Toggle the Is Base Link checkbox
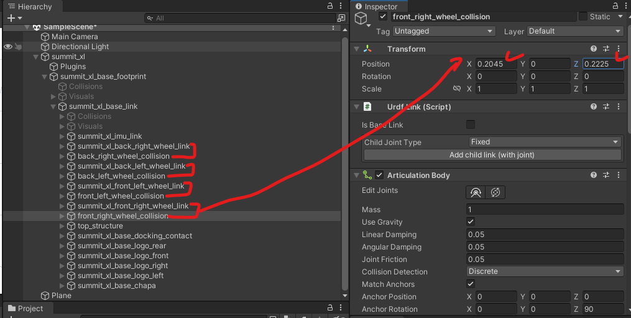Image resolution: width=631 pixels, height=318 pixels. point(471,124)
